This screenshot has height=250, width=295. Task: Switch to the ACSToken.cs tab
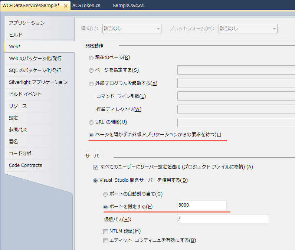(x=86, y=6)
